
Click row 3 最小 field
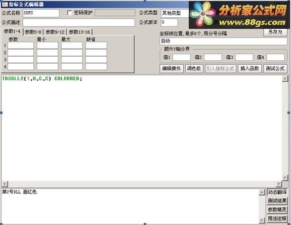(48, 60)
